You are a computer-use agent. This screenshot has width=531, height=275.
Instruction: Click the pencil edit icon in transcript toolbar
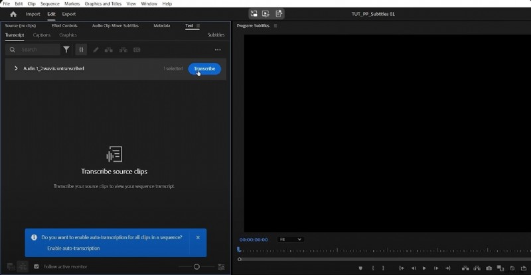click(x=96, y=50)
